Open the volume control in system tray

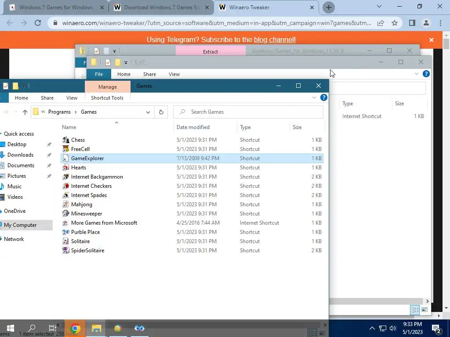coord(393,328)
